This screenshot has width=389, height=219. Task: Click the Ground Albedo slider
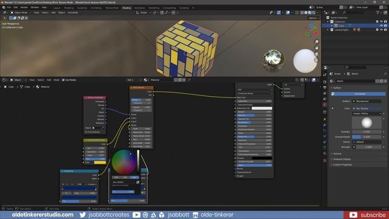coord(367,137)
